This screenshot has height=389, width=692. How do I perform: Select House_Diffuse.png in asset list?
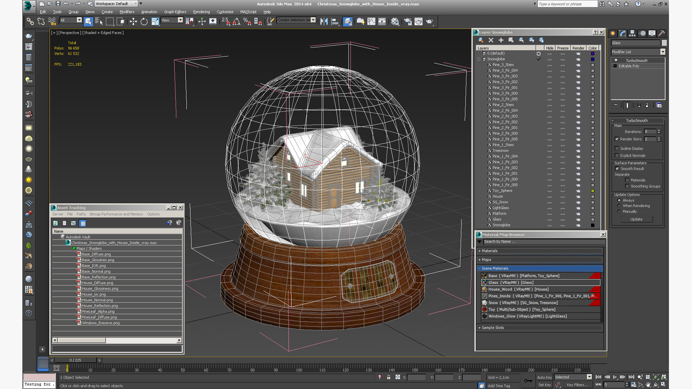click(97, 283)
